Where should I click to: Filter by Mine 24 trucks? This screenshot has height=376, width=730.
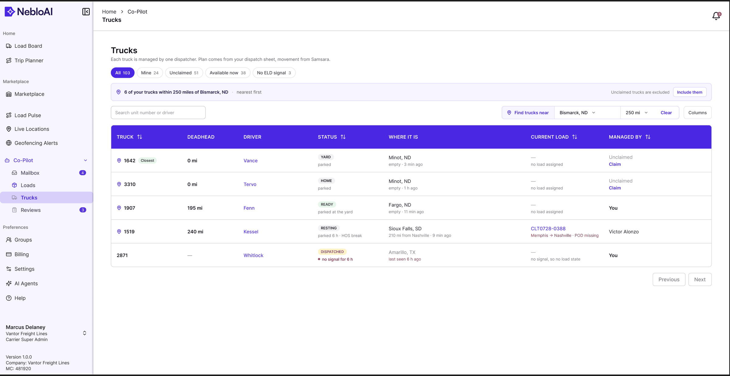pyautogui.click(x=150, y=73)
